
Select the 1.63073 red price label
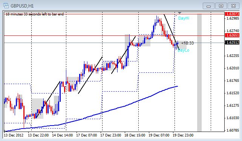click(x=232, y=14)
